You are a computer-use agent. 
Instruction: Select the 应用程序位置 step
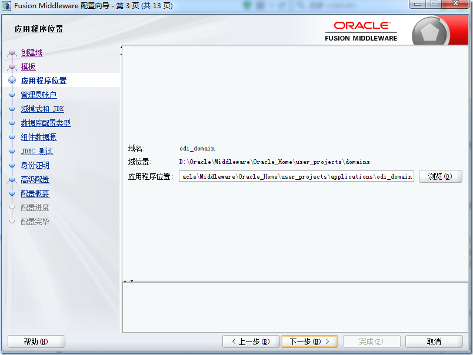point(44,81)
